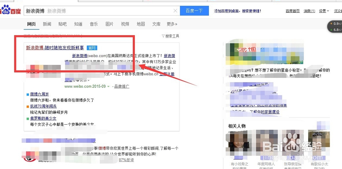342x169 pixels.
Task: Open the 抗战70周年阅兵 link
Action: coord(43,107)
